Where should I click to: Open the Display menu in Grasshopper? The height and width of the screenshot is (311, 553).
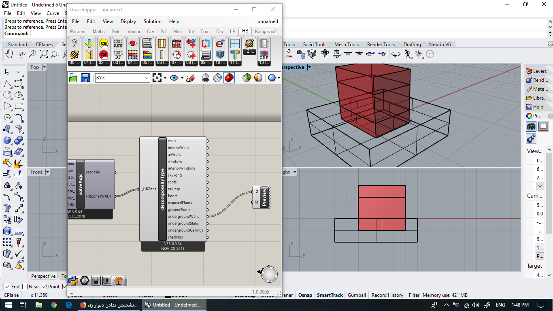[128, 21]
